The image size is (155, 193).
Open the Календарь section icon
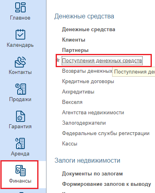(x=20, y=34)
